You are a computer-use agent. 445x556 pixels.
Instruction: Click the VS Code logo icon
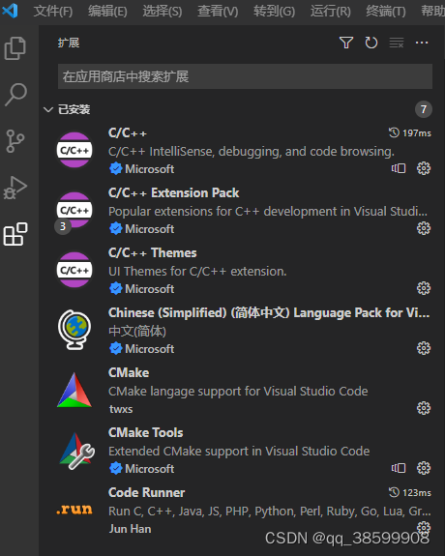(x=10, y=11)
